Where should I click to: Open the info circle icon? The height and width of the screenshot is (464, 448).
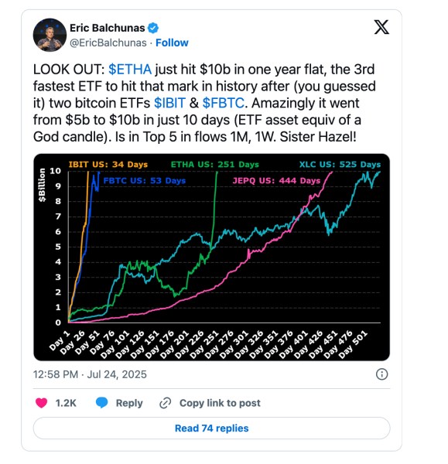(x=381, y=374)
